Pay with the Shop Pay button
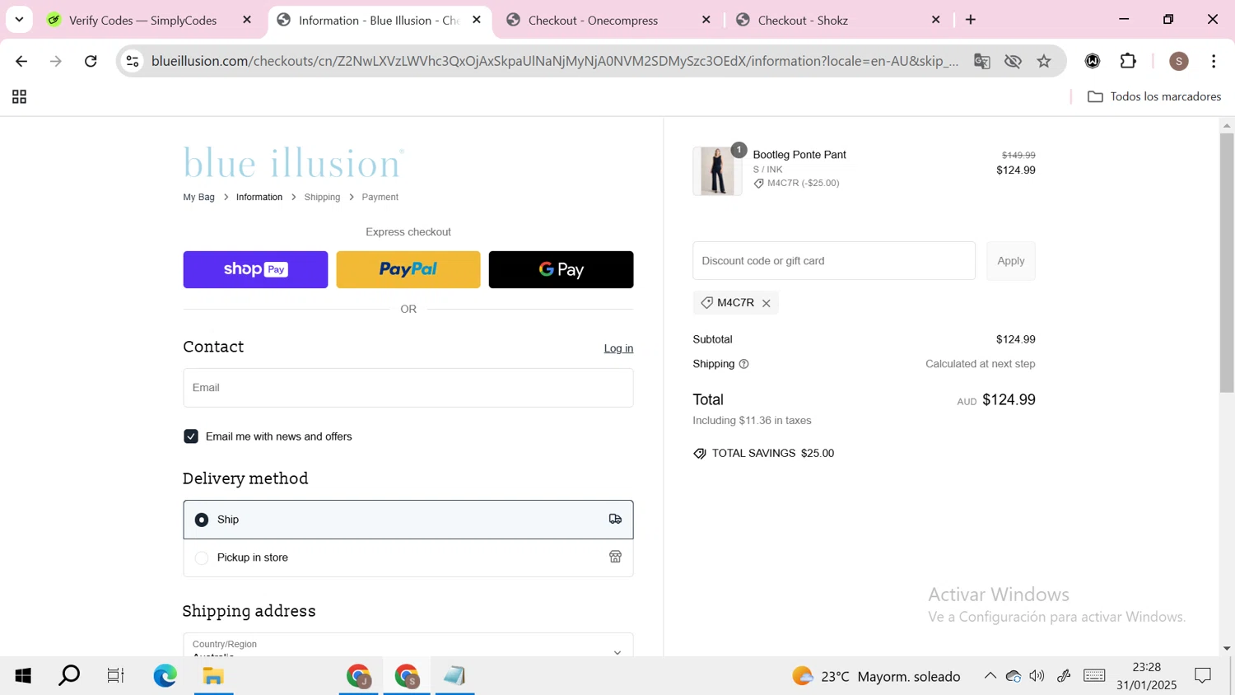 (255, 269)
